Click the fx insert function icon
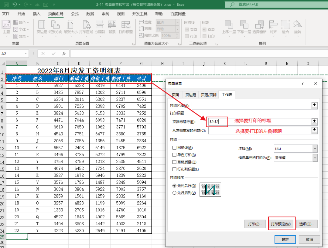 (x=64, y=54)
